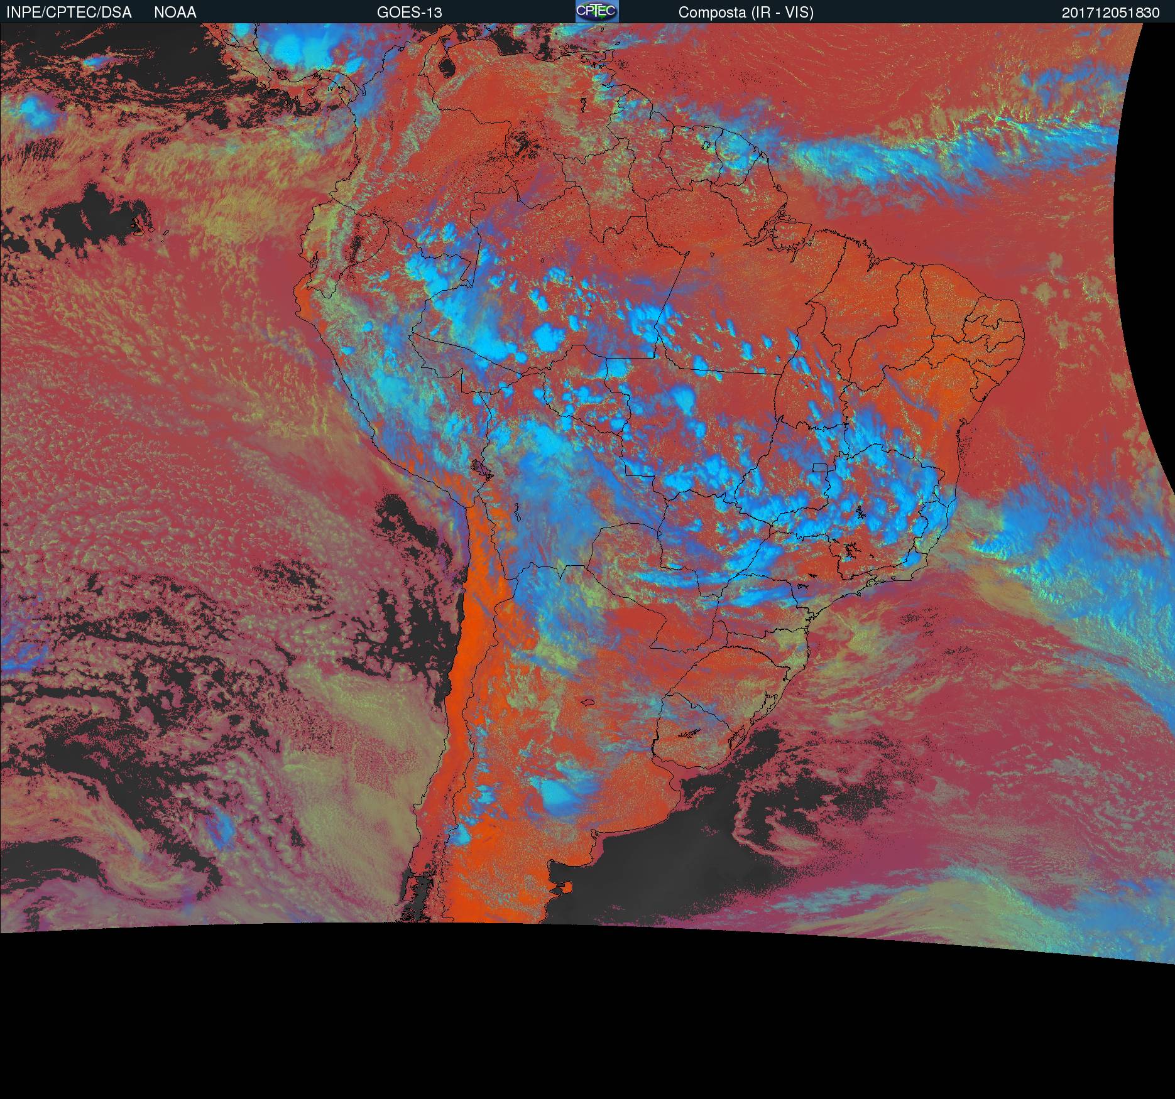Click the Composta (IR - VIS) title

[746, 13]
